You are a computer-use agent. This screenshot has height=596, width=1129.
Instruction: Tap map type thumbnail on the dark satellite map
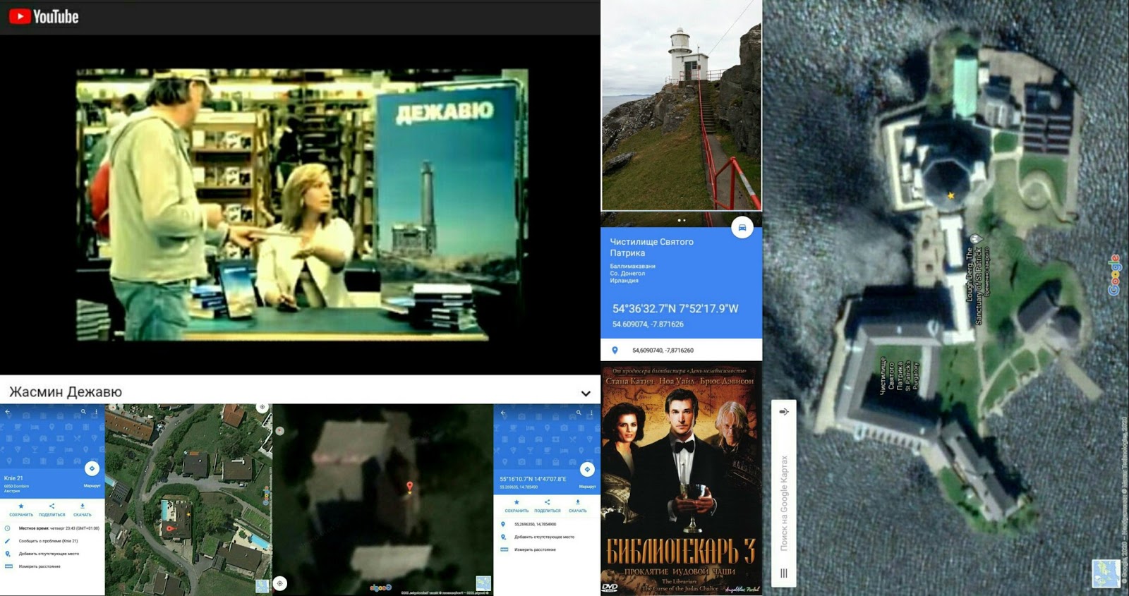coord(483,583)
